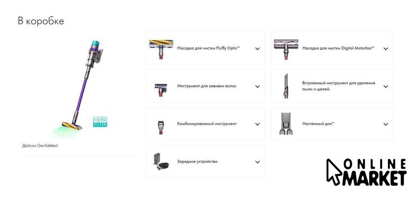Click the HEPA Filter badge
Screen dimensions: 413x201
click(100, 122)
